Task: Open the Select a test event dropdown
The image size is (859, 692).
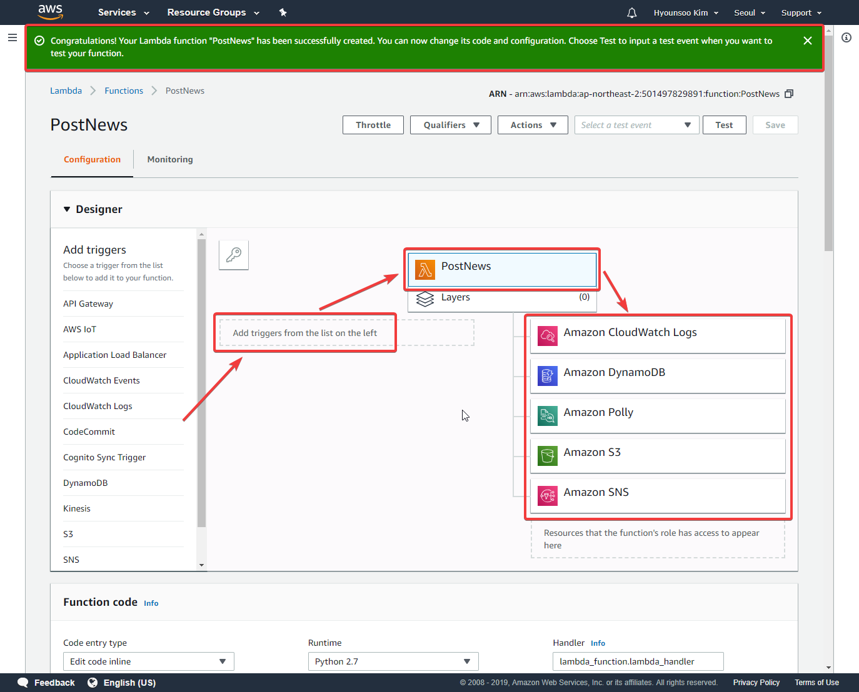Action: tap(636, 125)
